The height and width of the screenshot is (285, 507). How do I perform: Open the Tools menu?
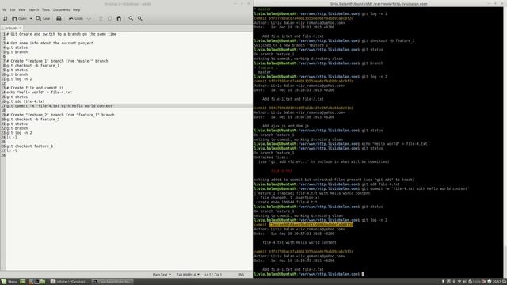pyautogui.click(x=46, y=10)
